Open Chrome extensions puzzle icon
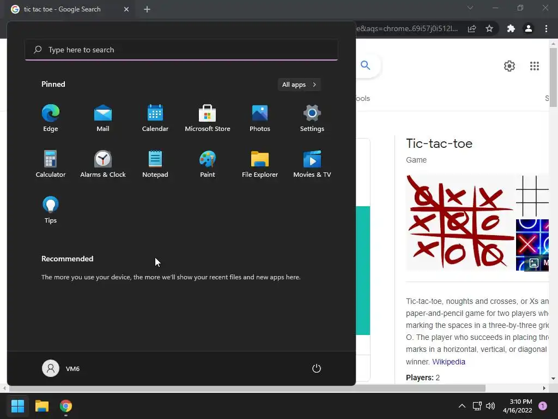Screen dimensions: 558x419 tap(511, 29)
